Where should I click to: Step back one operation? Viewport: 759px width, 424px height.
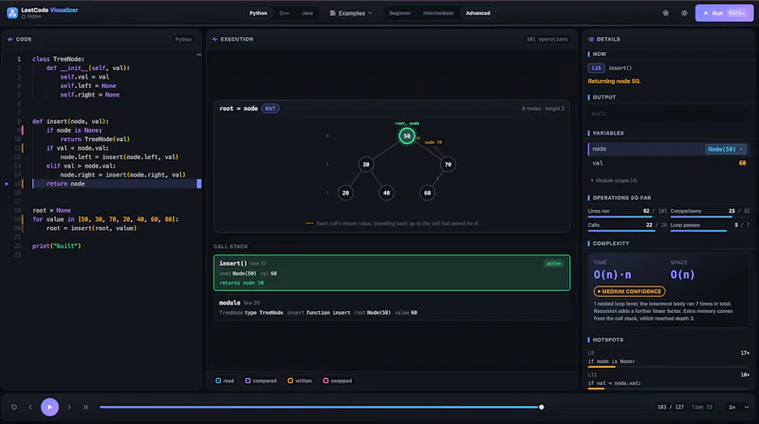point(30,407)
